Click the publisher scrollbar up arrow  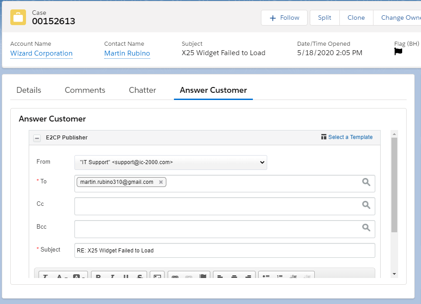point(394,134)
